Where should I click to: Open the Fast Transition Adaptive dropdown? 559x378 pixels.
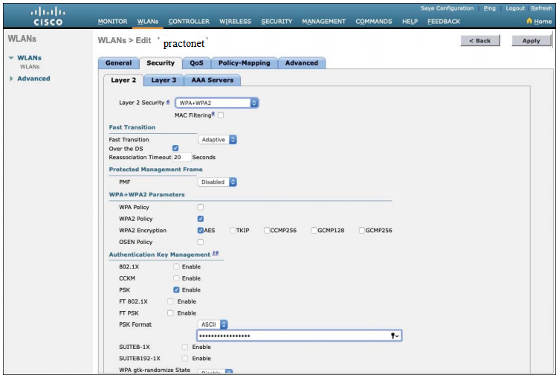[x=218, y=140]
